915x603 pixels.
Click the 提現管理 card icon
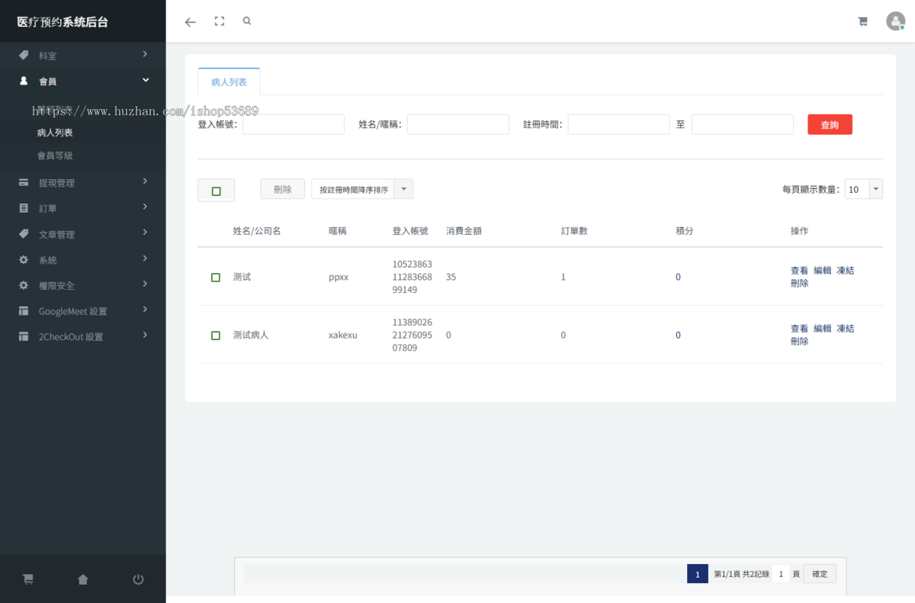tap(24, 183)
